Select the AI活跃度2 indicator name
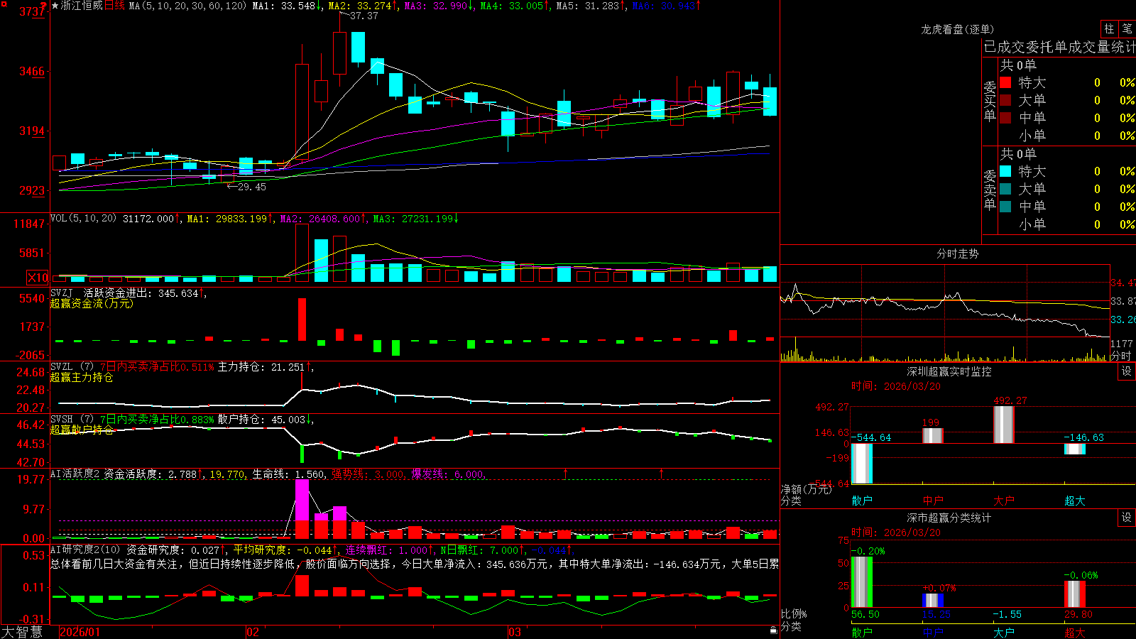The image size is (1136, 639). tap(75, 474)
